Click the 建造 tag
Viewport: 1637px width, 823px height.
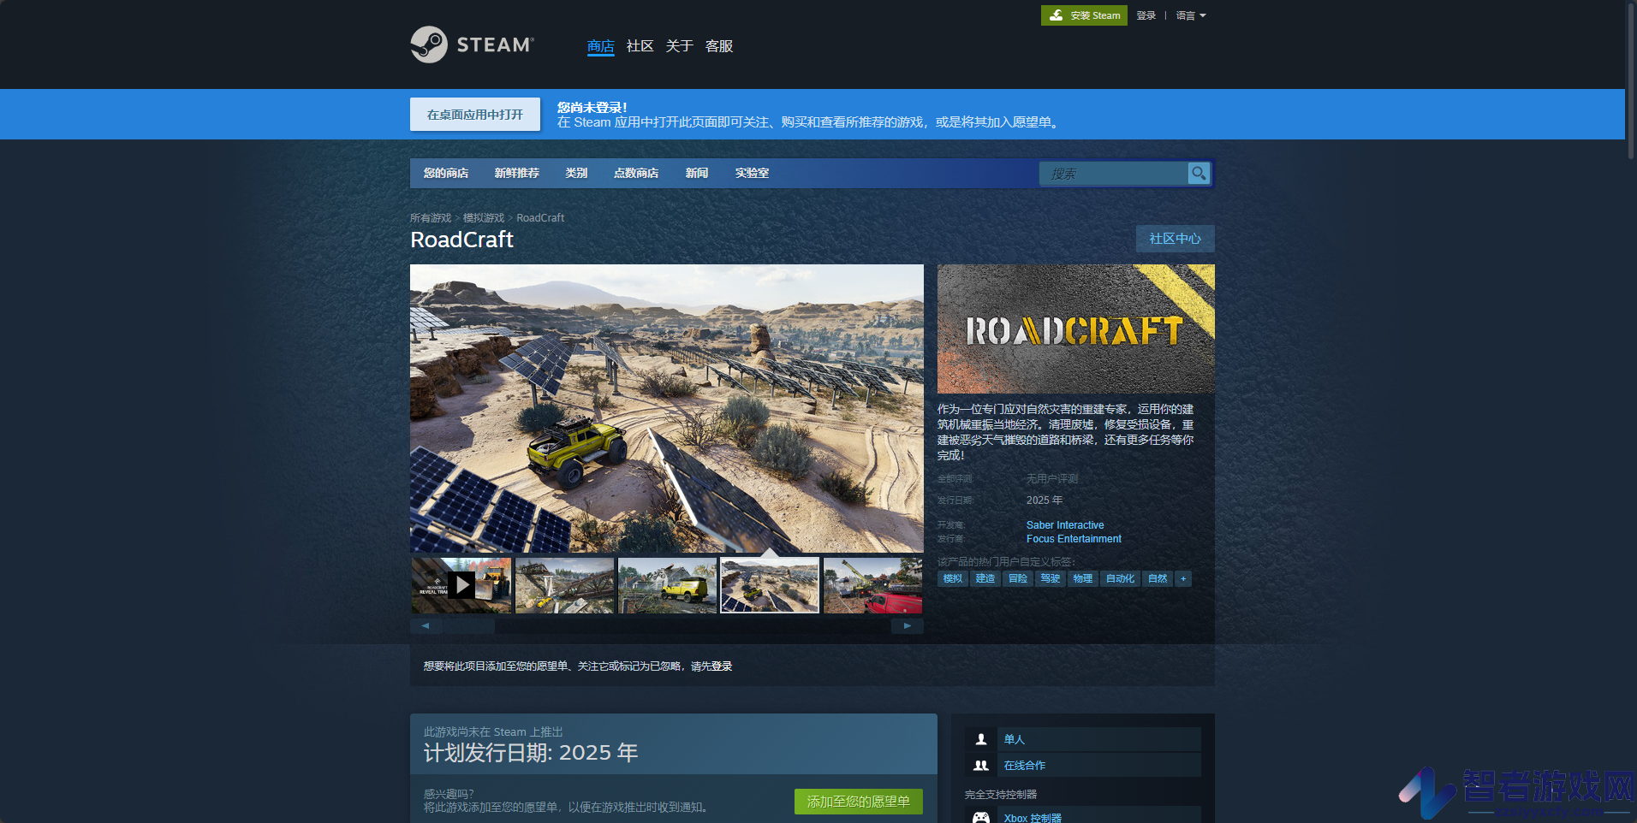click(x=985, y=579)
